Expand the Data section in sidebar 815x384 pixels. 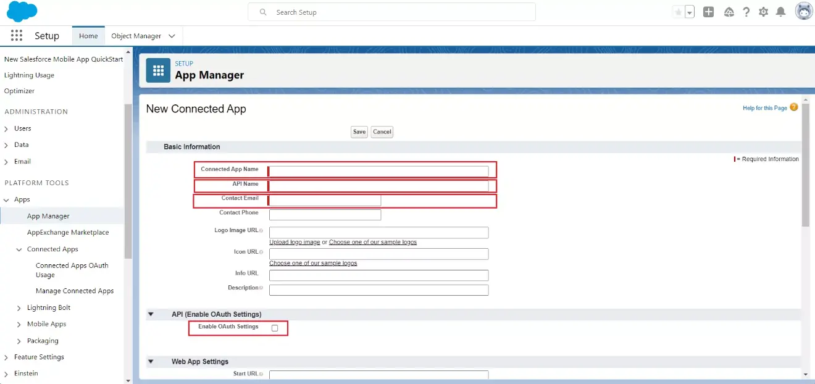(x=6, y=144)
